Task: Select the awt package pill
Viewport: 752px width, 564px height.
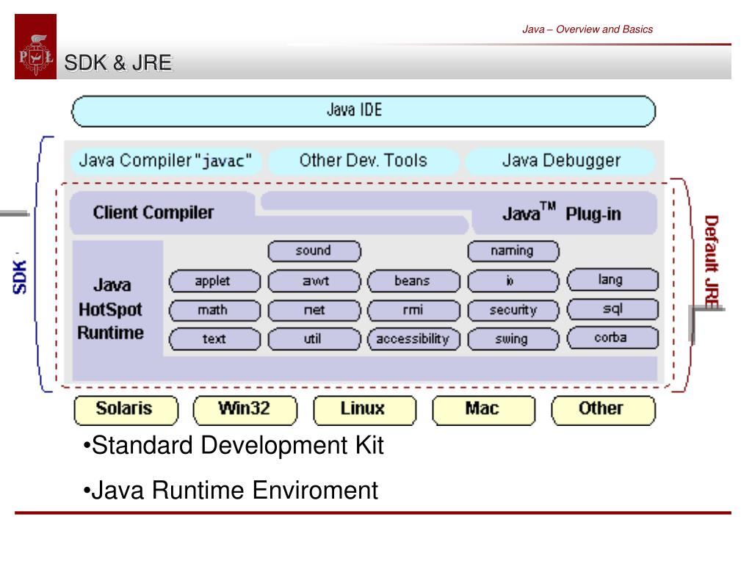Action: (x=314, y=281)
